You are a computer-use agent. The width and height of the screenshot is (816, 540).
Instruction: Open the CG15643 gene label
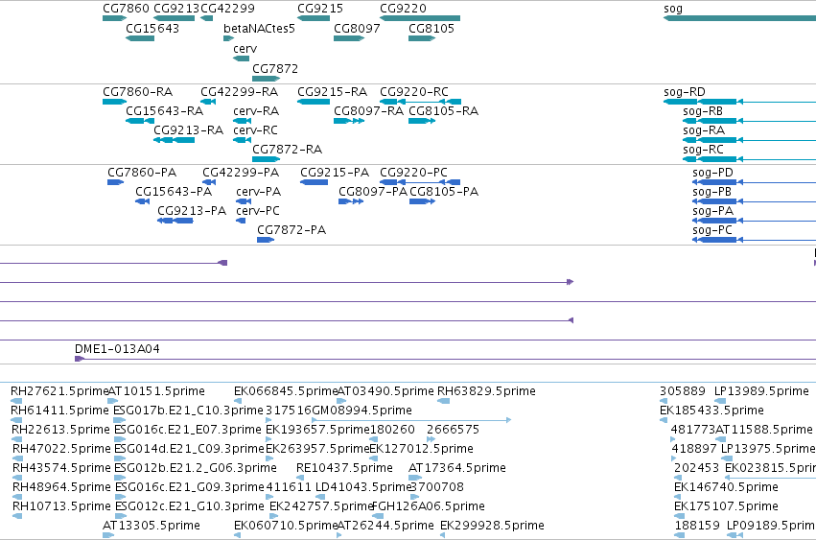(x=152, y=29)
